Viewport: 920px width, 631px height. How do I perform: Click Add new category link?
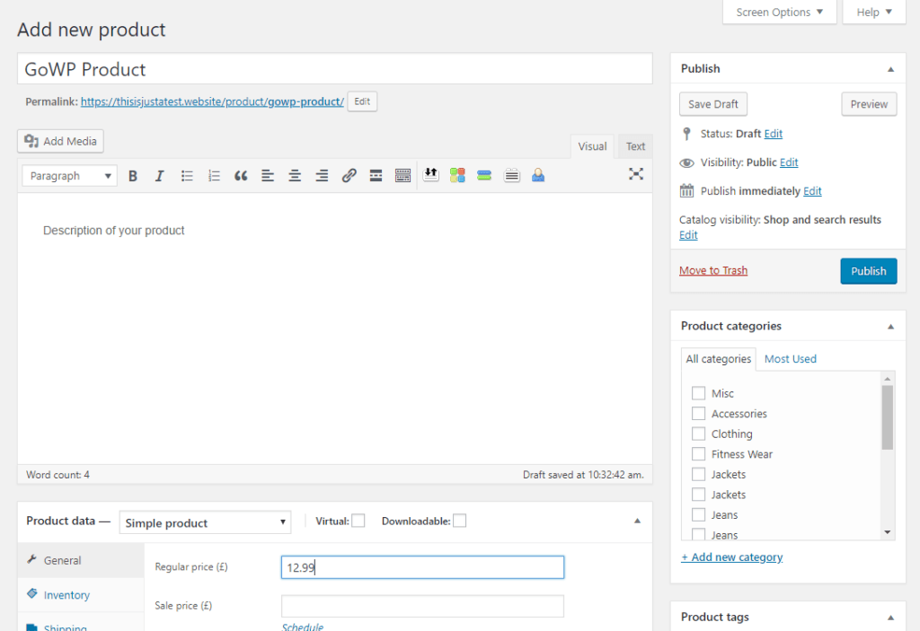731,557
